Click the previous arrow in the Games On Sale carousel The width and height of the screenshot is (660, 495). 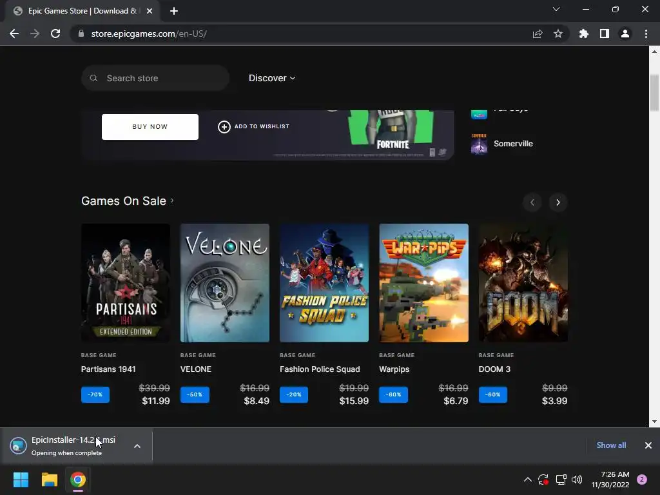coord(532,202)
